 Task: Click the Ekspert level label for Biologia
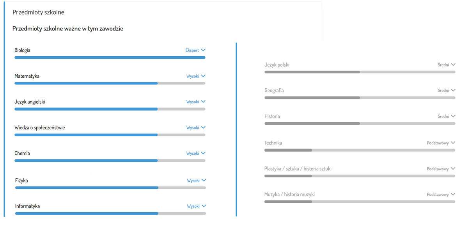click(x=192, y=50)
